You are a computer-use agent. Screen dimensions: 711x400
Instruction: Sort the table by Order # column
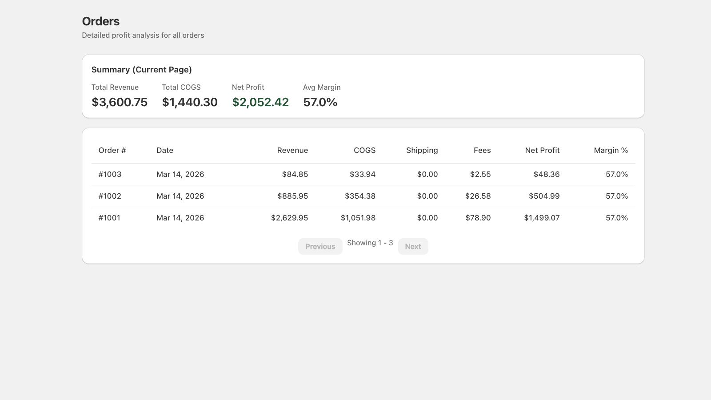click(x=112, y=150)
